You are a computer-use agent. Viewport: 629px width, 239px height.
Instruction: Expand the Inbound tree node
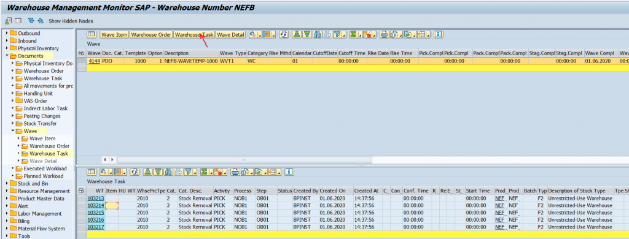pyautogui.click(x=7, y=41)
